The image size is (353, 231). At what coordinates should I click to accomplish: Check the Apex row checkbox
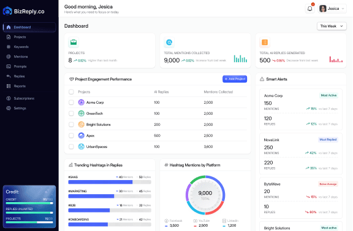pos(71,136)
